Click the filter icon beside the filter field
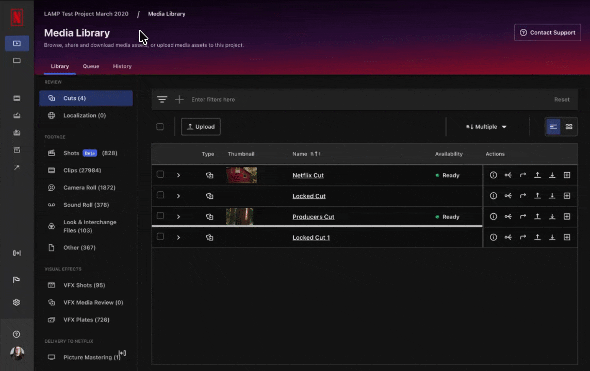The image size is (590, 371). [162, 99]
